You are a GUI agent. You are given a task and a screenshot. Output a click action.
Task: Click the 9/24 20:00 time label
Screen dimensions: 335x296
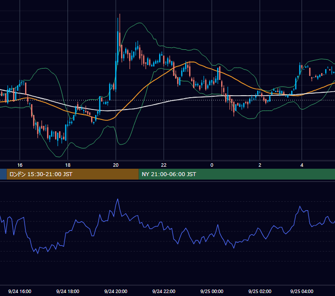click(x=116, y=291)
